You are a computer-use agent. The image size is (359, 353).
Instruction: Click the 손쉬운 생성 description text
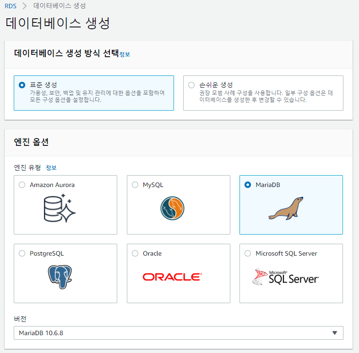pyautogui.click(x=266, y=96)
